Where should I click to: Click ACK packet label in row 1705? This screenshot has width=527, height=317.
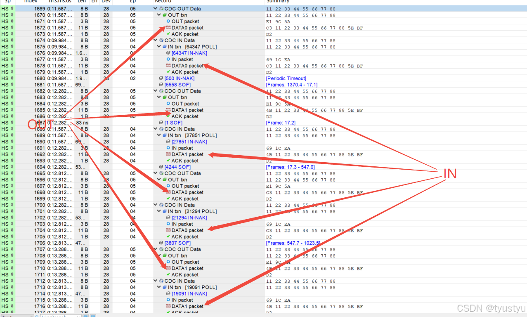[x=185, y=237]
